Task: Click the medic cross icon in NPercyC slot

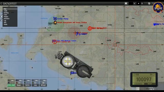Action: pyautogui.click(x=43, y=83)
